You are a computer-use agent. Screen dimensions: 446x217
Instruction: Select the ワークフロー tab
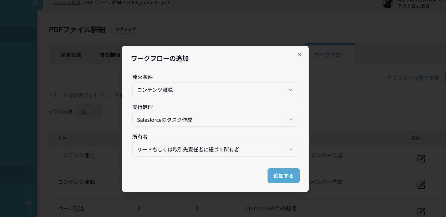pos(330,55)
